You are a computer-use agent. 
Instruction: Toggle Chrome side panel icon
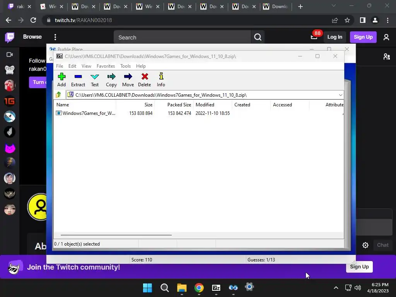(x=363, y=20)
